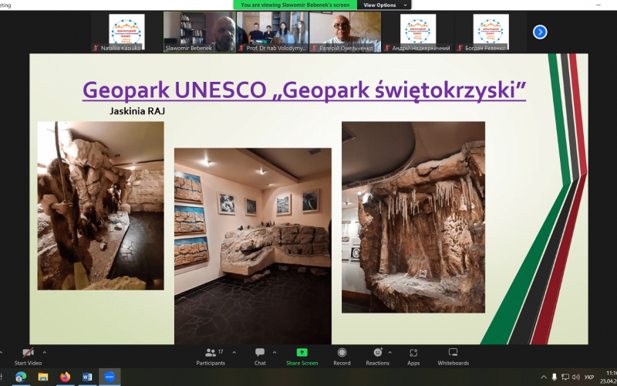The height and width of the screenshot is (386, 617).
Task: Click the УКР keyboard language indicator
Action: click(x=589, y=378)
